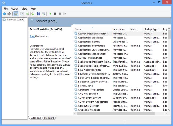
Task: Click gear icon of CNG Key Isolation
Action: 76,94
